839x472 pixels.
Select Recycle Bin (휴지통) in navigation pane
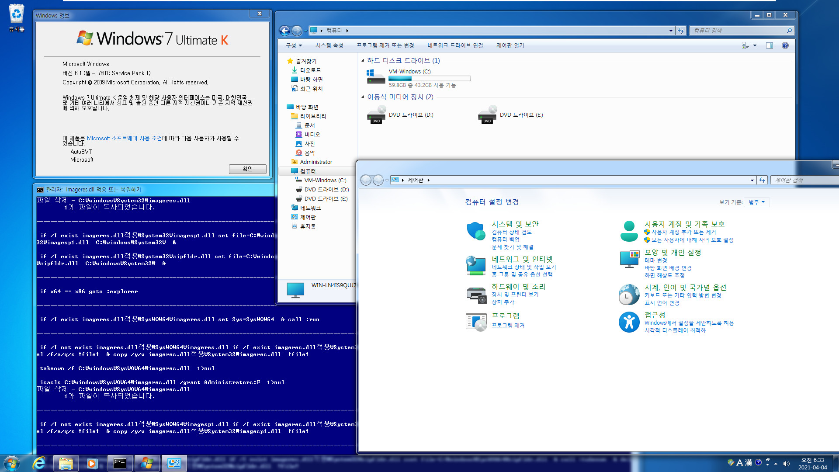point(308,226)
